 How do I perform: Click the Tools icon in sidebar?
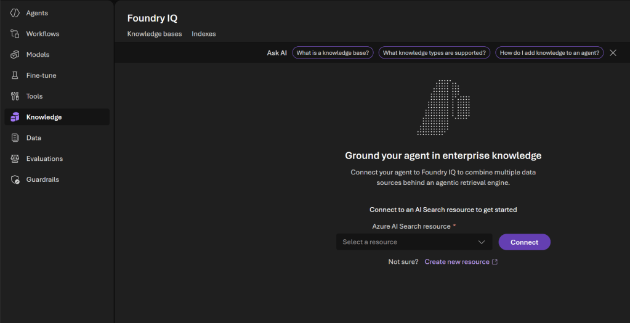(15, 96)
